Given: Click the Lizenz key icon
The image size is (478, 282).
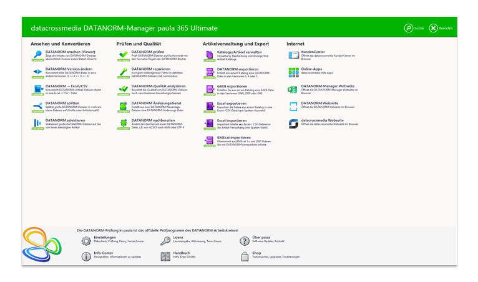Looking at the screenshot, I should point(165,241).
